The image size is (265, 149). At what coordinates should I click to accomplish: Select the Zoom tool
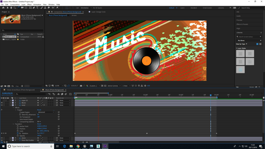pyautogui.click(x=14, y=7)
